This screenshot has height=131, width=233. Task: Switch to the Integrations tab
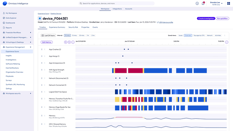[x=117, y=9]
